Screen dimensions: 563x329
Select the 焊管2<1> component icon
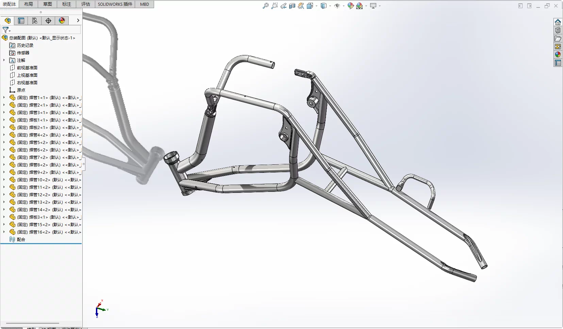[12, 105]
